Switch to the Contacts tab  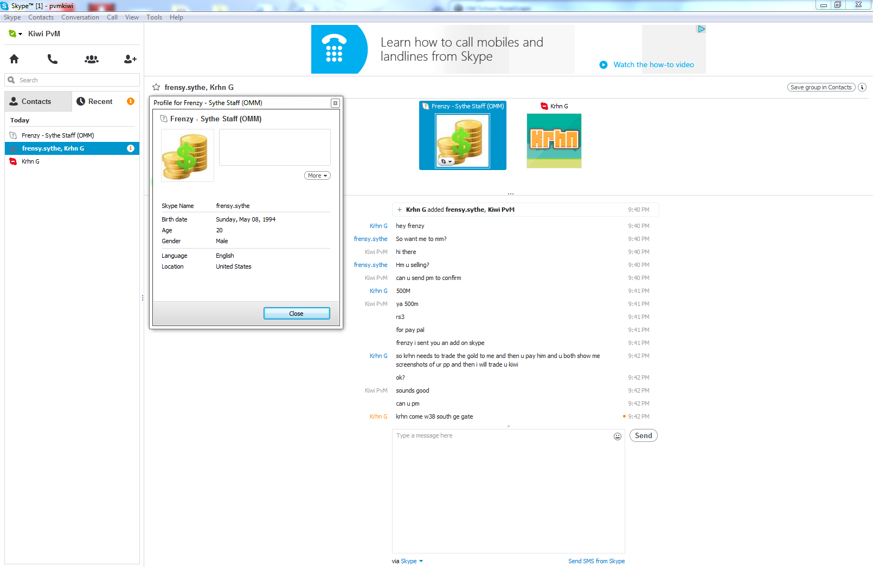(x=38, y=101)
